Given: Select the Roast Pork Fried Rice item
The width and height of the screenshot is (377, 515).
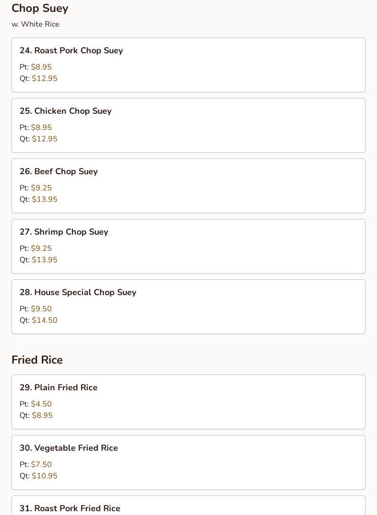Looking at the screenshot, I should pos(188,505).
